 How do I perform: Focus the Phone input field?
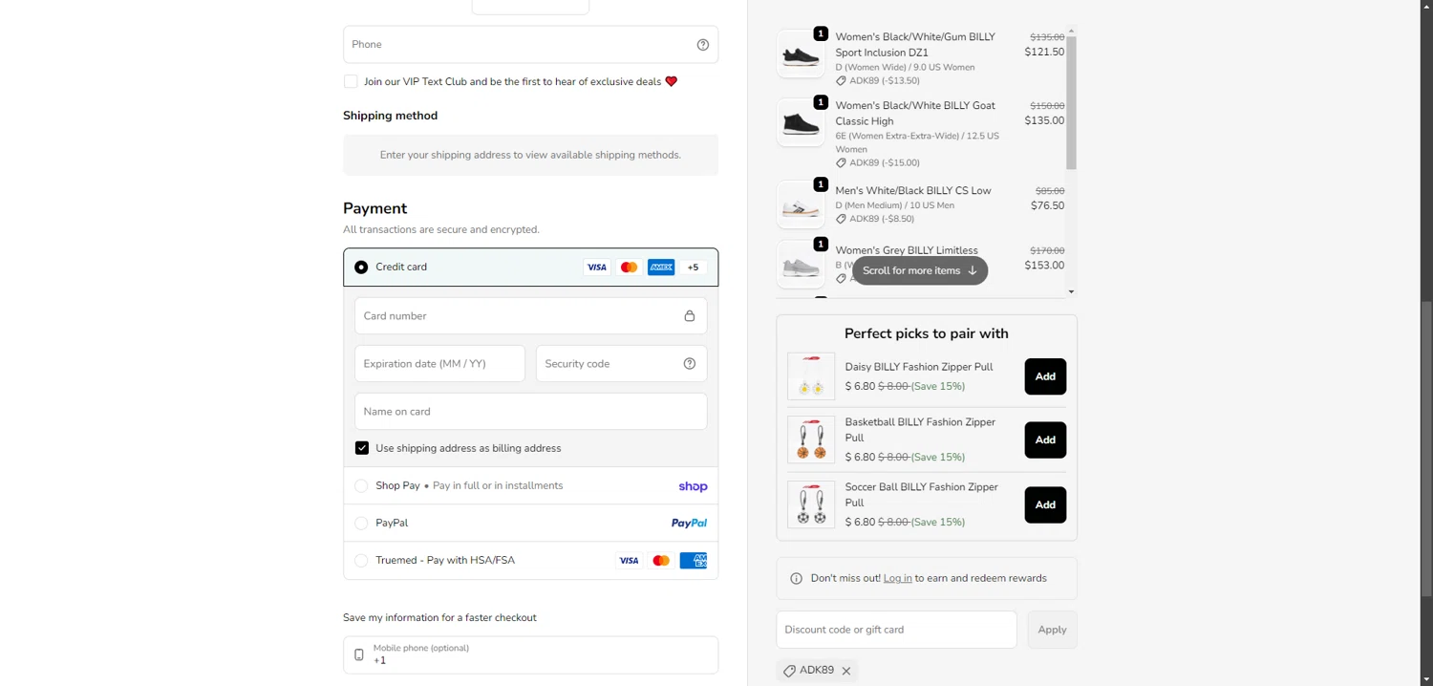click(530, 45)
